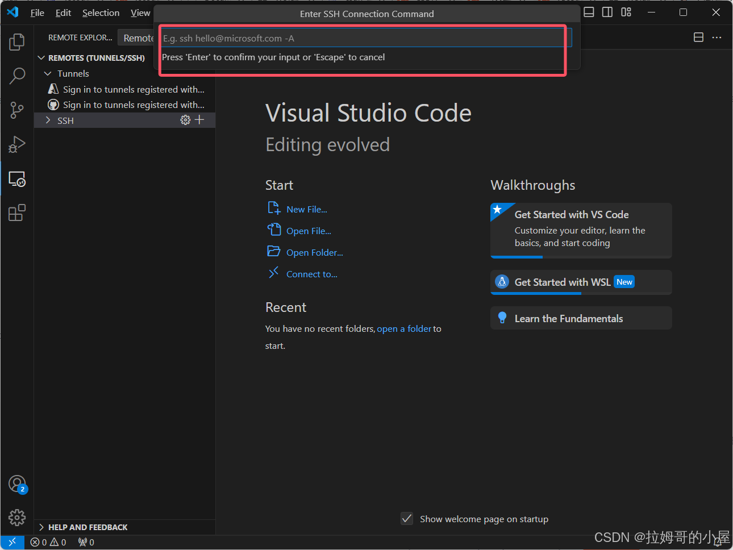Screen dimensions: 733x550
Task: Open the Accounts menu icon
Action: [x=18, y=484]
